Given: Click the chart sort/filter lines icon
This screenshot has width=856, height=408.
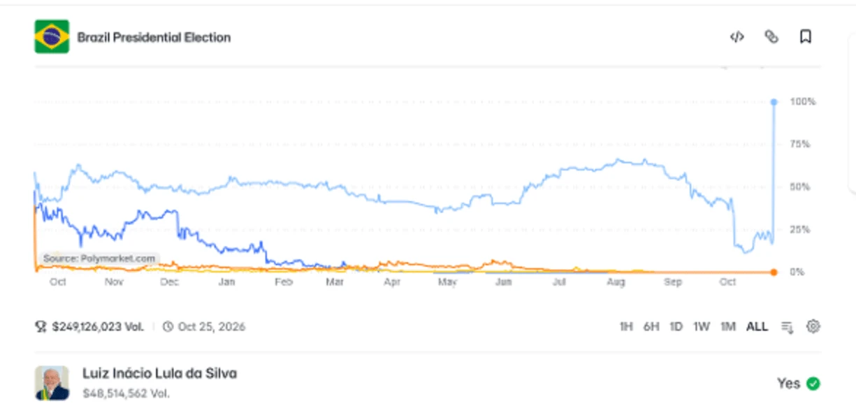Looking at the screenshot, I should tap(788, 327).
